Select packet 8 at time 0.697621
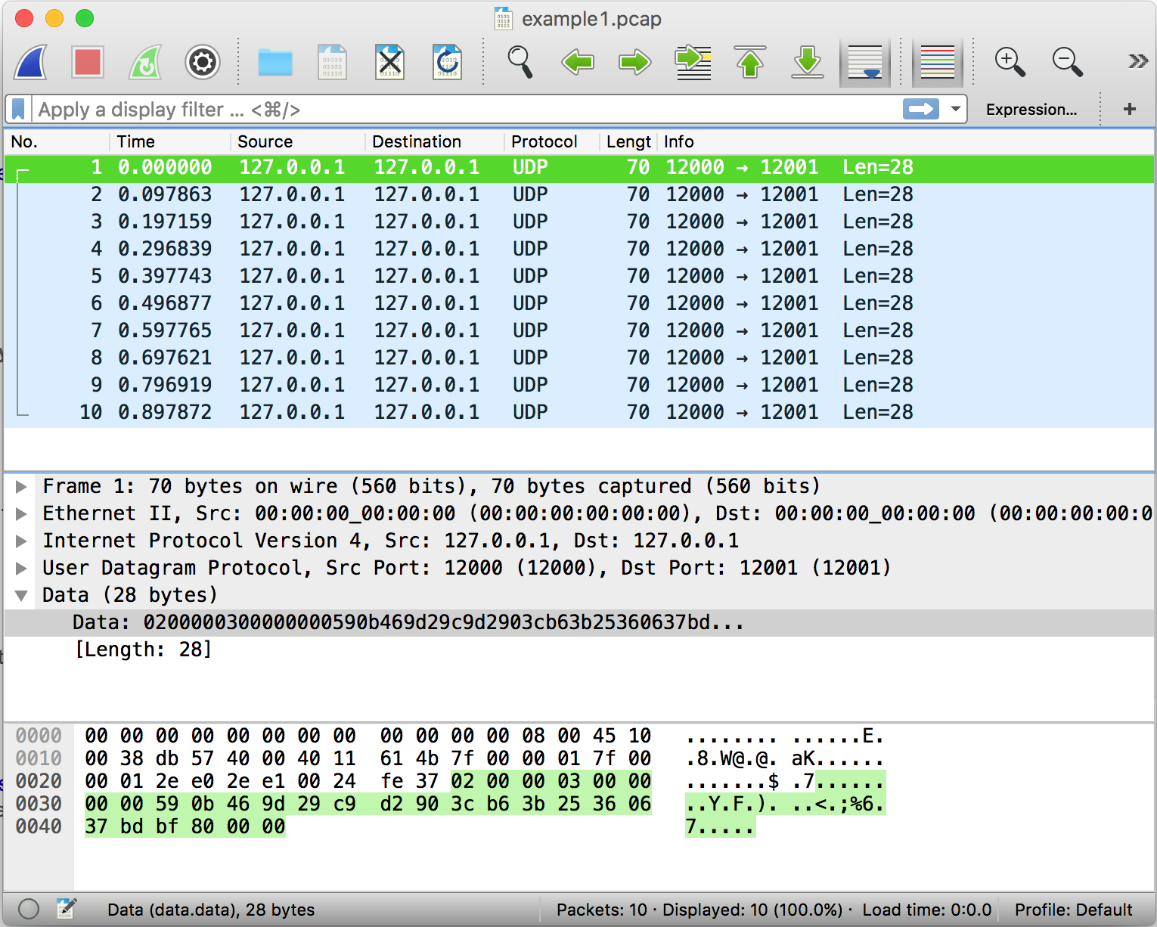Image resolution: width=1157 pixels, height=927 pixels. click(x=579, y=358)
